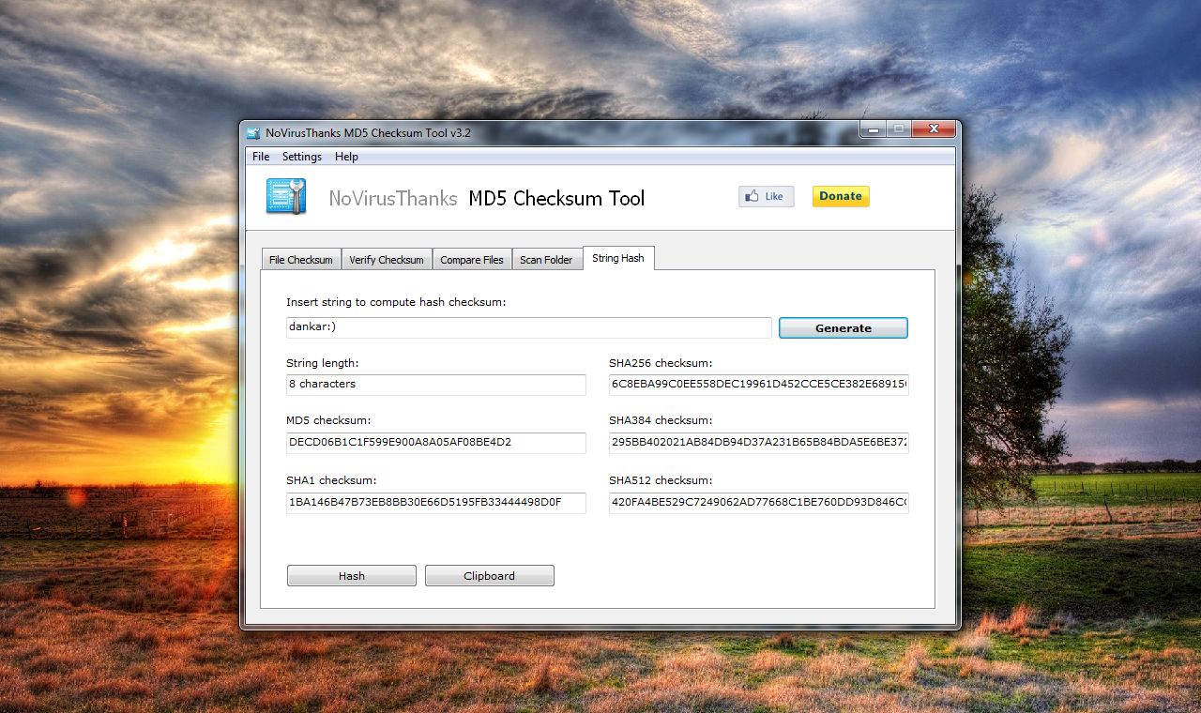The image size is (1201, 713).
Task: Click the NoVirusThanks header text
Action: (393, 199)
